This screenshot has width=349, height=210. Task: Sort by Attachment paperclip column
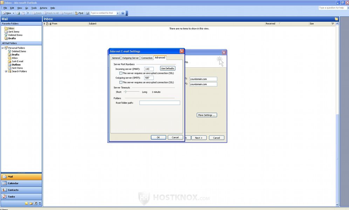(x=50, y=23)
